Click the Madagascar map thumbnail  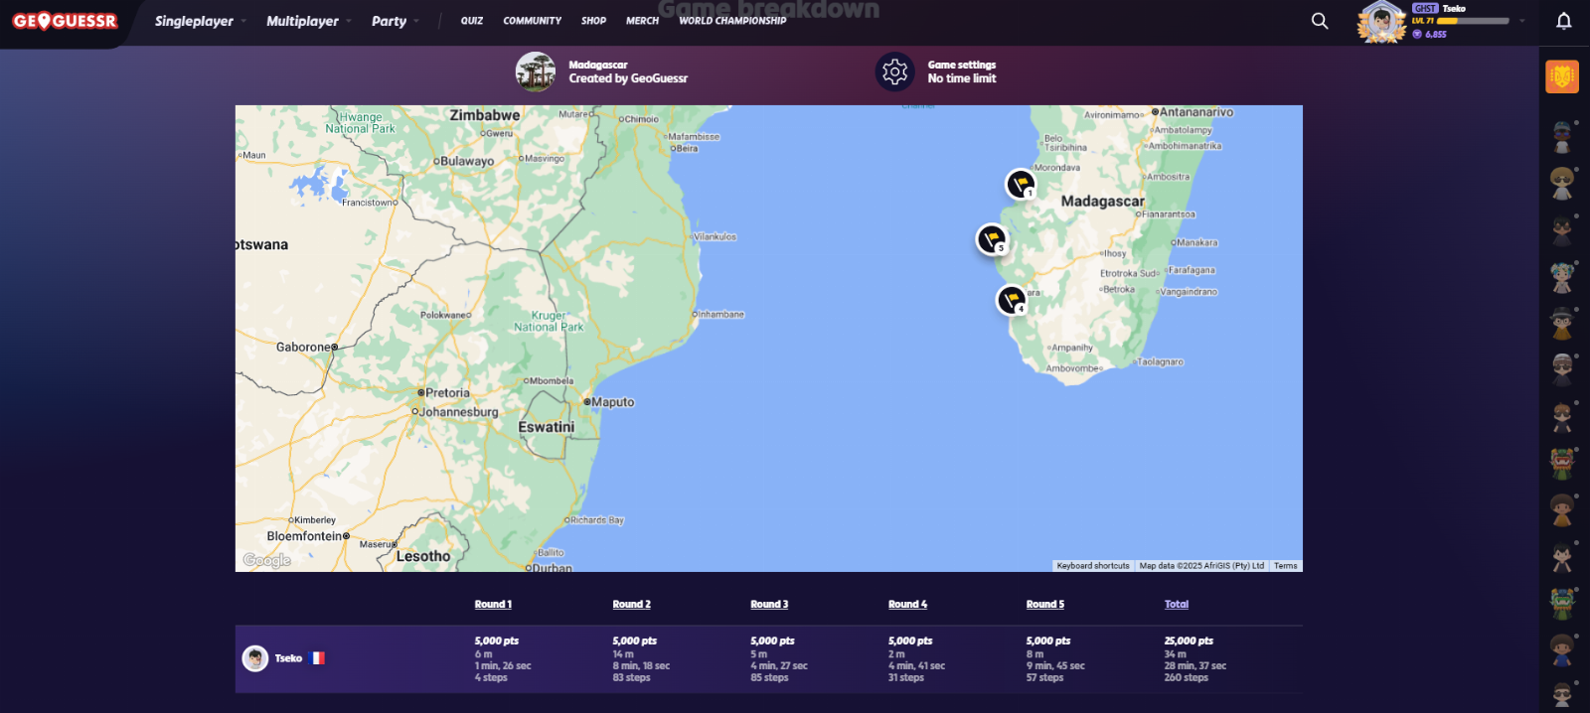pyautogui.click(x=536, y=71)
